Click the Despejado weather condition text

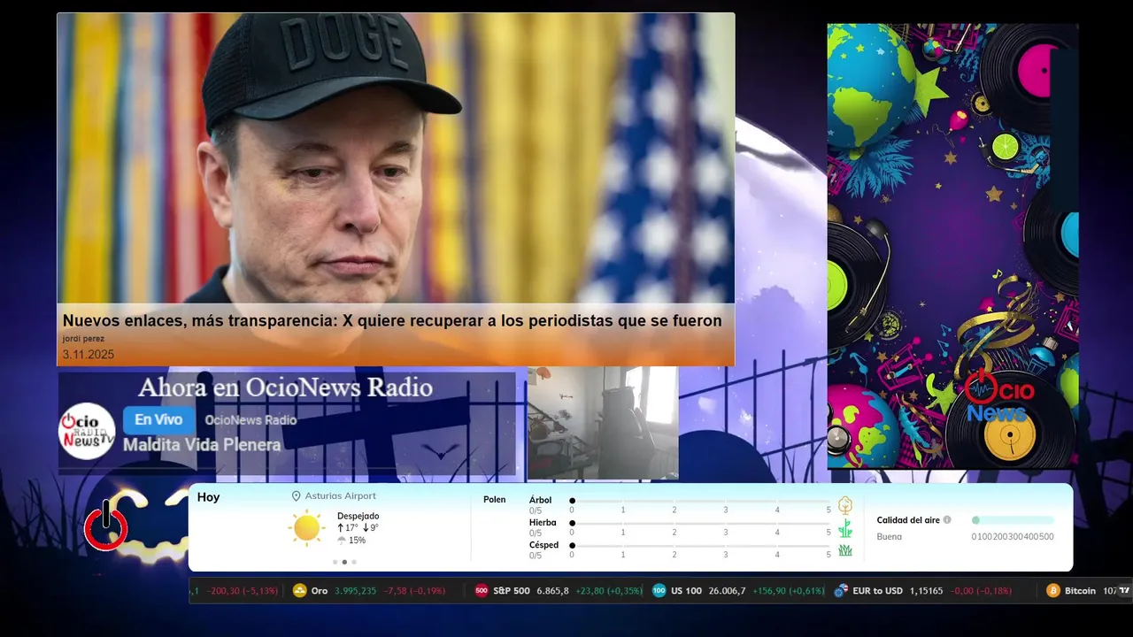[358, 516]
